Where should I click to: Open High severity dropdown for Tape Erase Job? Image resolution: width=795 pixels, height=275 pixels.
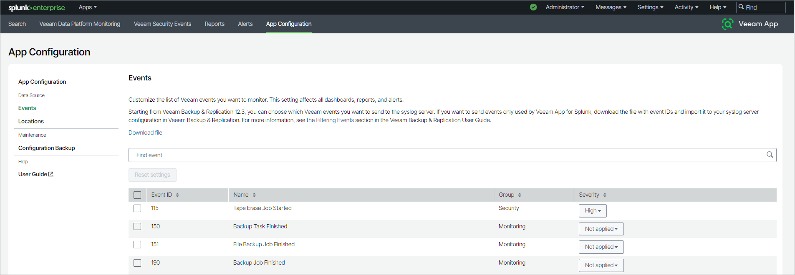coord(593,211)
